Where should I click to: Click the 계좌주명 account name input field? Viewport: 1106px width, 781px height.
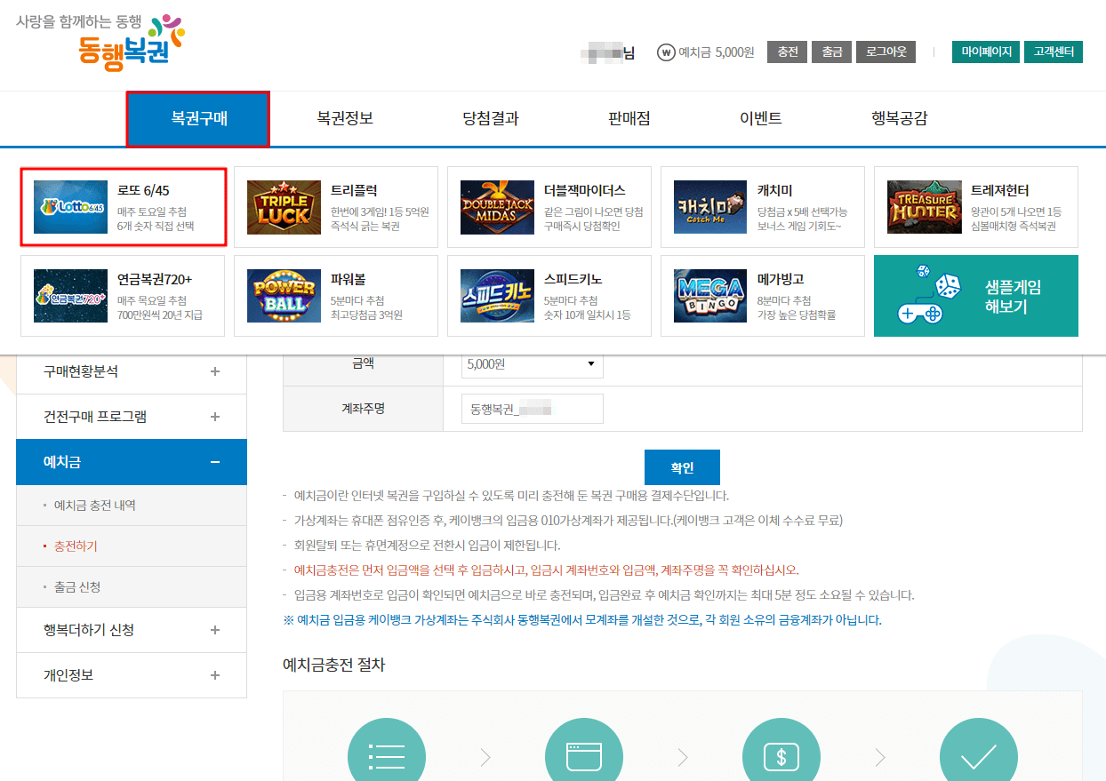tap(532, 409)
